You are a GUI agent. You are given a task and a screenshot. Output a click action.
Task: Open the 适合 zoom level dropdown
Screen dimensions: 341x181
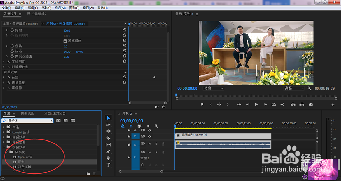pos(213,88)
